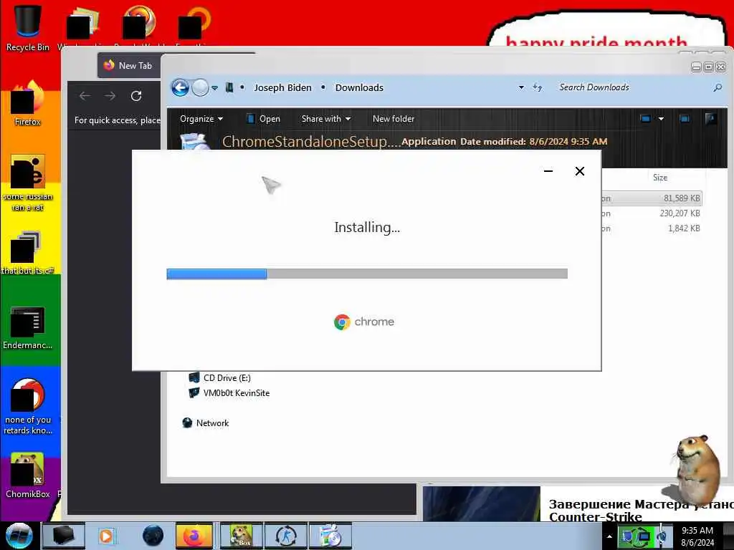This screenshot has height=550, width=734.
Task: Click the volume icon in system tray
Action: click(x=662, y=536)
